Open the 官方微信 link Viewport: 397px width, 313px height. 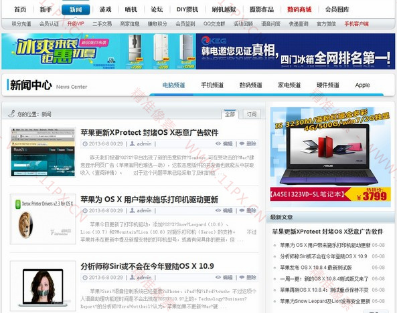coord(326,24)
